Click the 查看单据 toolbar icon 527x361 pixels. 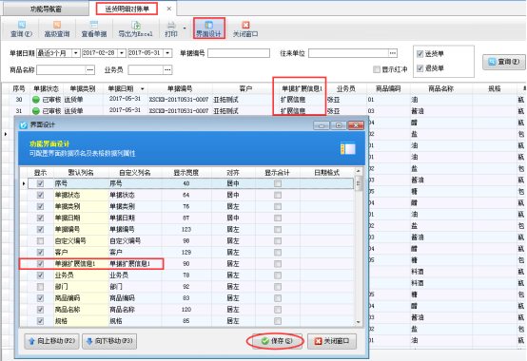[x=94, y=28]
